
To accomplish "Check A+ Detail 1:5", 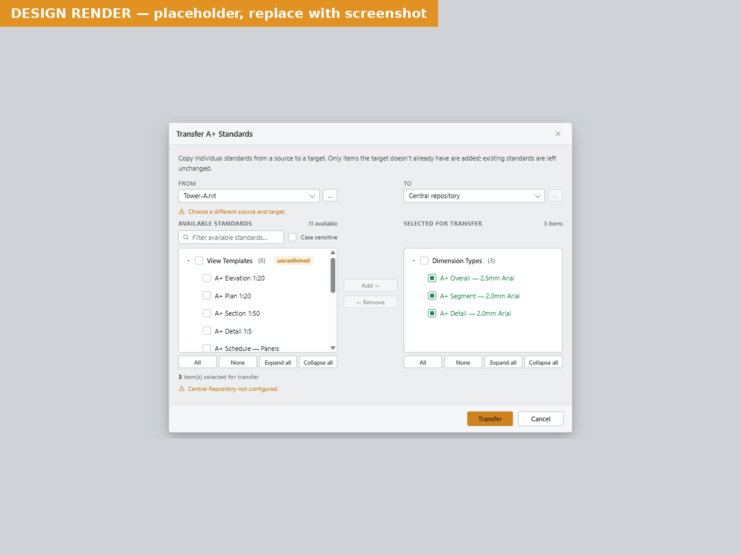I will (207, 331).
